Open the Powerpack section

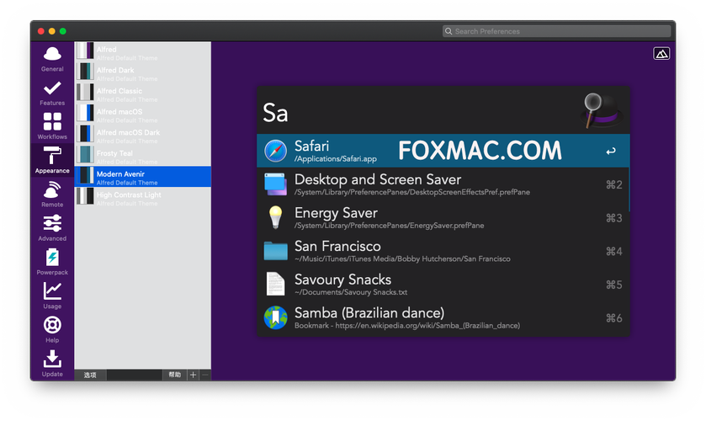[52, 262]
